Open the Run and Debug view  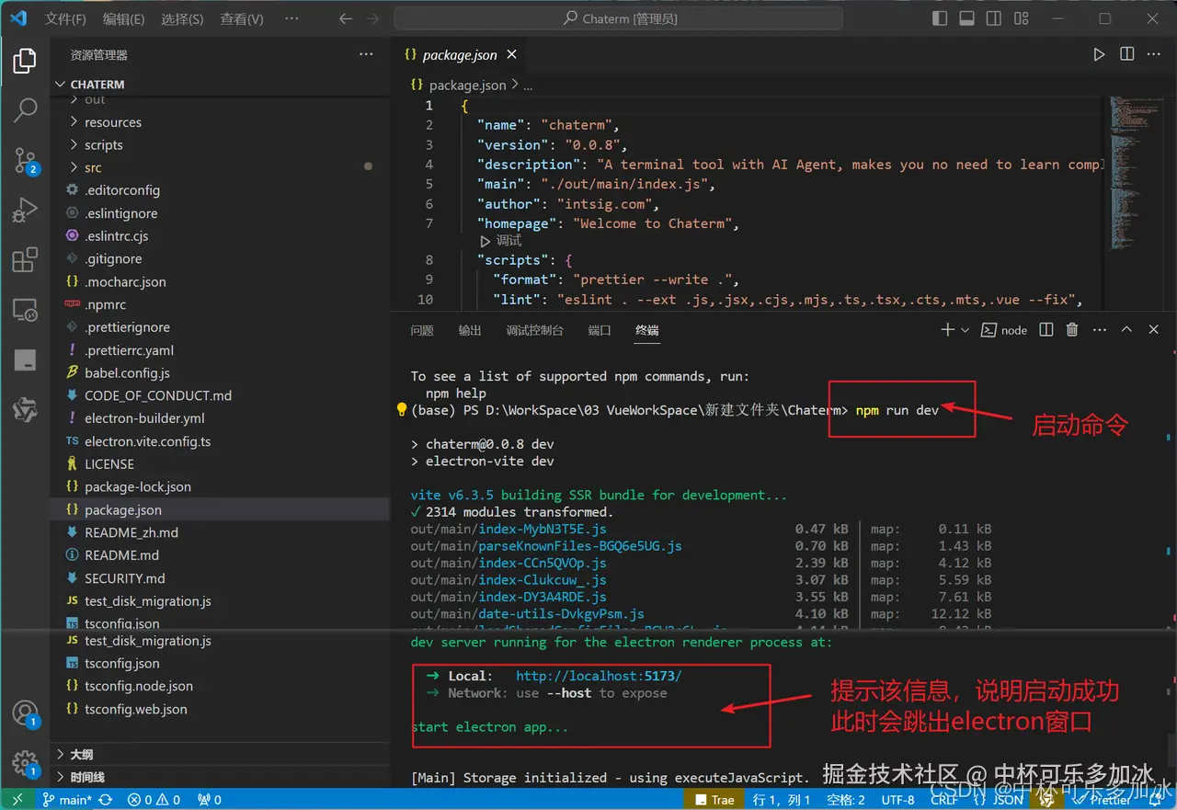[25, 211]
